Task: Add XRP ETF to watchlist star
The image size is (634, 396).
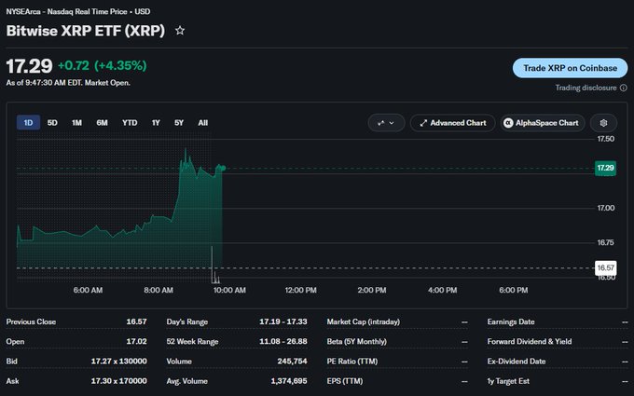Action: 180,31
